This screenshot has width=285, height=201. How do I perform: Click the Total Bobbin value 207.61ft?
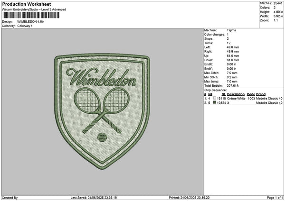233,86
